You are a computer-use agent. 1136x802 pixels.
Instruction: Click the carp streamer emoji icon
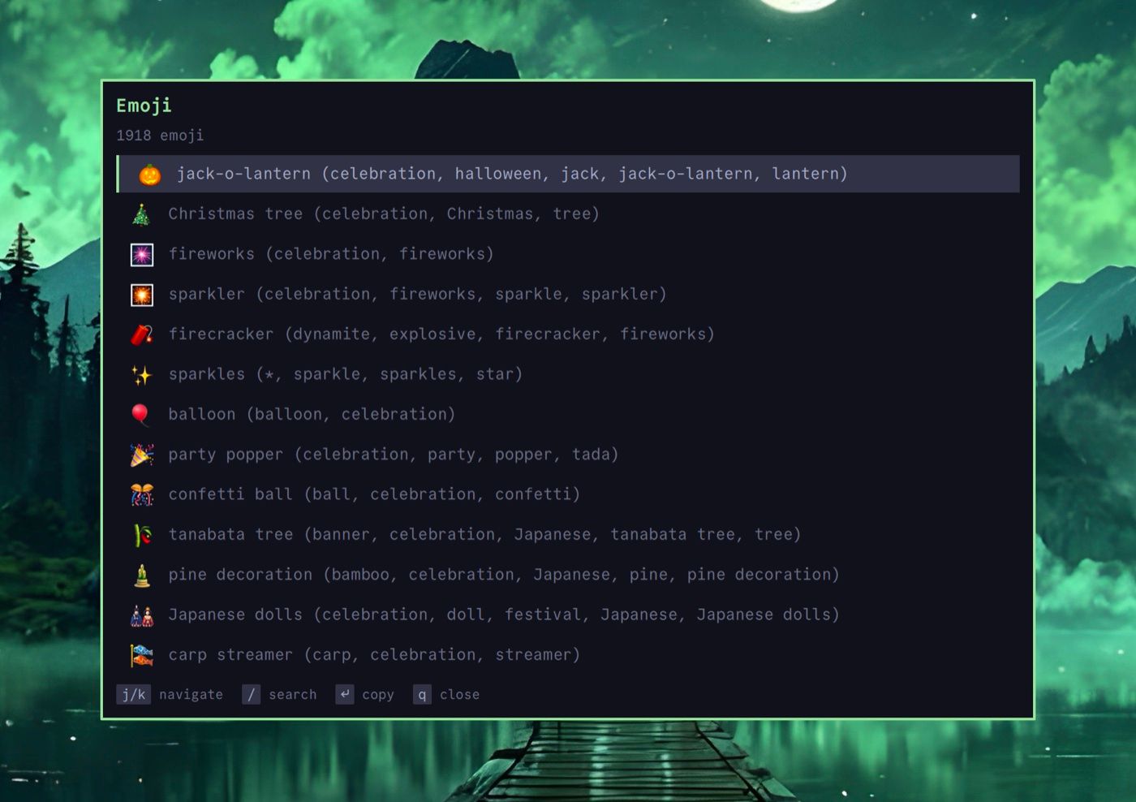(x=142, y=655)
